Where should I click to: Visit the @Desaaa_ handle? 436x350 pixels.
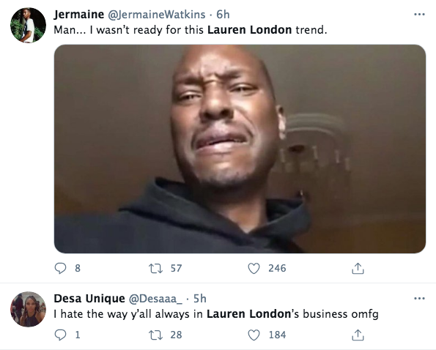pyautogui.click(x=155, y=299)
